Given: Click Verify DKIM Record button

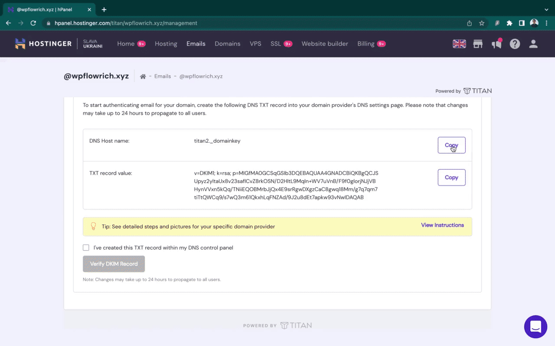Looking at the screenshot, I should click(x=114, y=264).
